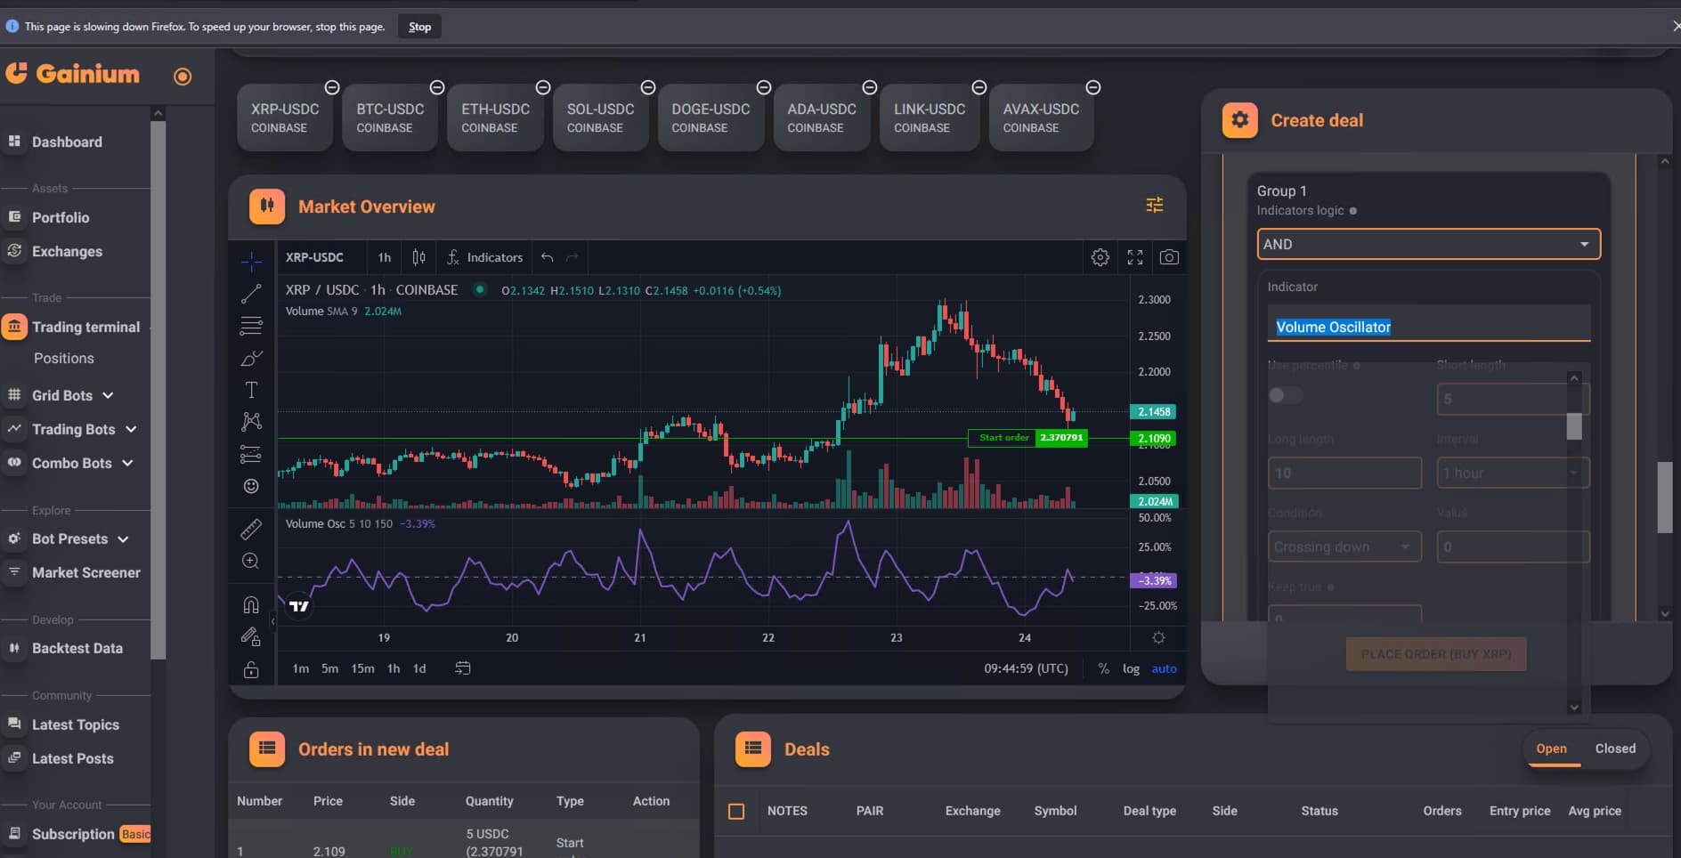
Task: Remove the AVAX-USDC pair card
Action: coord(1093,87)
